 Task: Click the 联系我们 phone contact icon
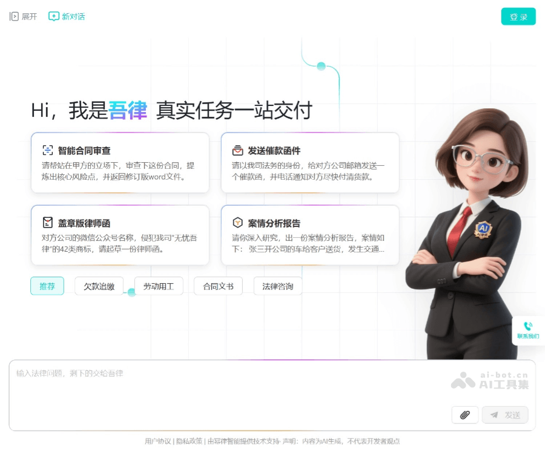(x=528, y=327)
